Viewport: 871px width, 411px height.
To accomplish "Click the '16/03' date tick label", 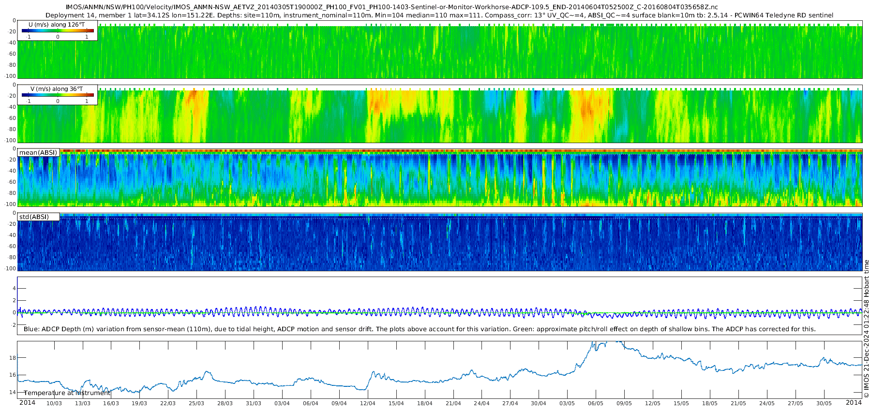I will 111,403.
